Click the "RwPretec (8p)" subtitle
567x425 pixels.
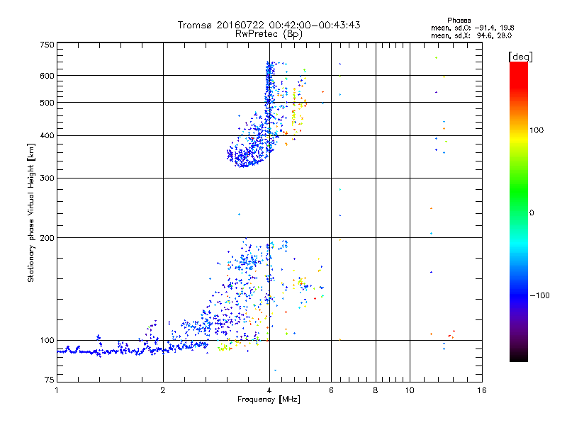click(269, 34)
